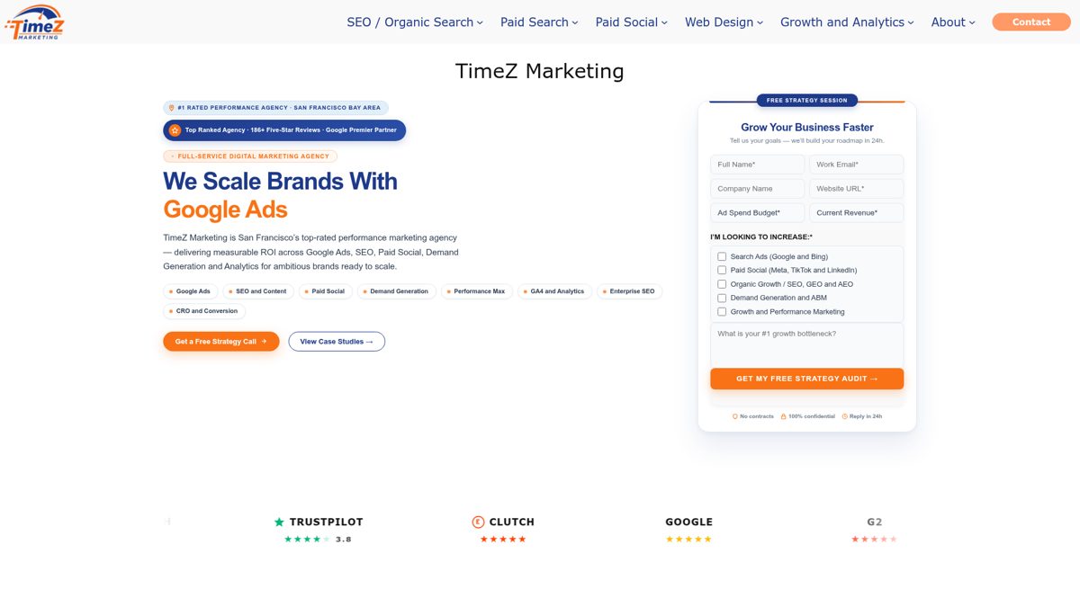
Task: Click the Top Ranked Agency banner
Action: [x=284, y=130]
